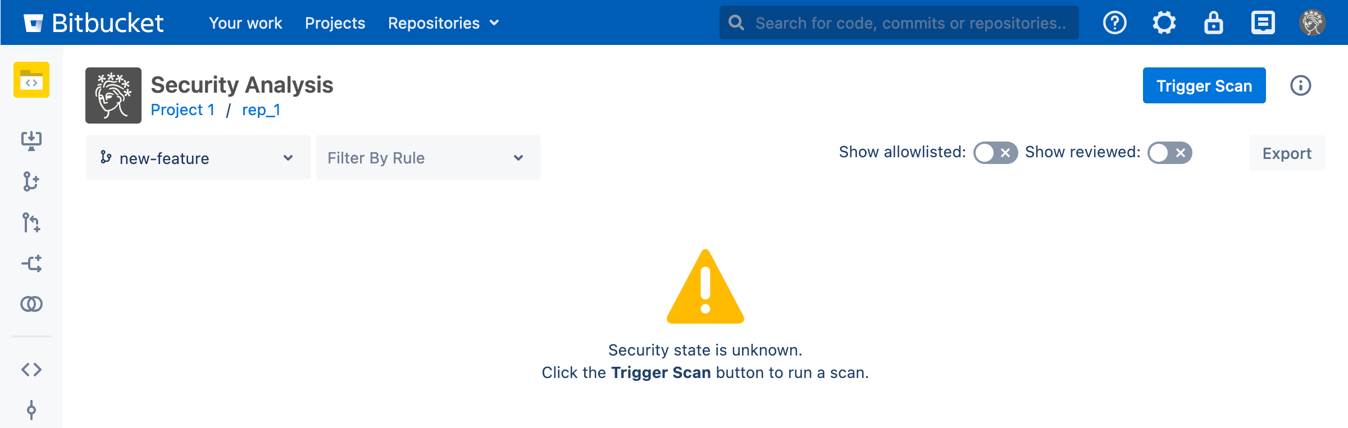Viewport: 1348px width, 428px height.
Task: Open the Administration gear icon
Action: pyautogui.click(x=1164, y=23)
